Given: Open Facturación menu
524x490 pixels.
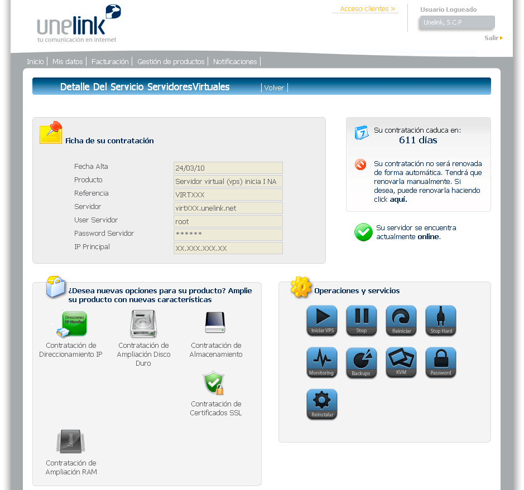Looking at the screenshot, I should tap(110, 61).
